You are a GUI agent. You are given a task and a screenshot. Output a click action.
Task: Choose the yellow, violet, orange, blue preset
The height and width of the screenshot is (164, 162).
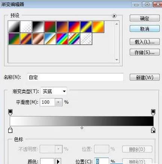[x=26, y=39]
